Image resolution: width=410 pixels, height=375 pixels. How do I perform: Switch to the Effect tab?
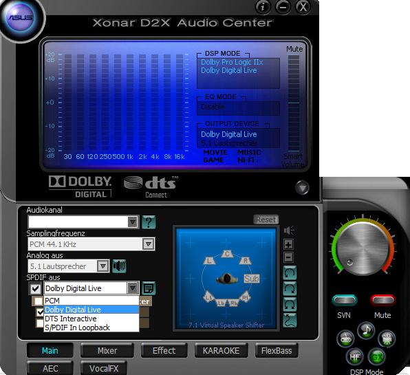pyautogui.click(x=164, y=350)
